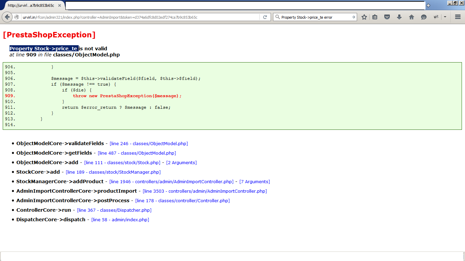Image resolution: width=465 pixels, height=261 pixels.
Task: Open link 'line 1946 - controllers/admin/AdminImportController.php'
Action: 172,182
